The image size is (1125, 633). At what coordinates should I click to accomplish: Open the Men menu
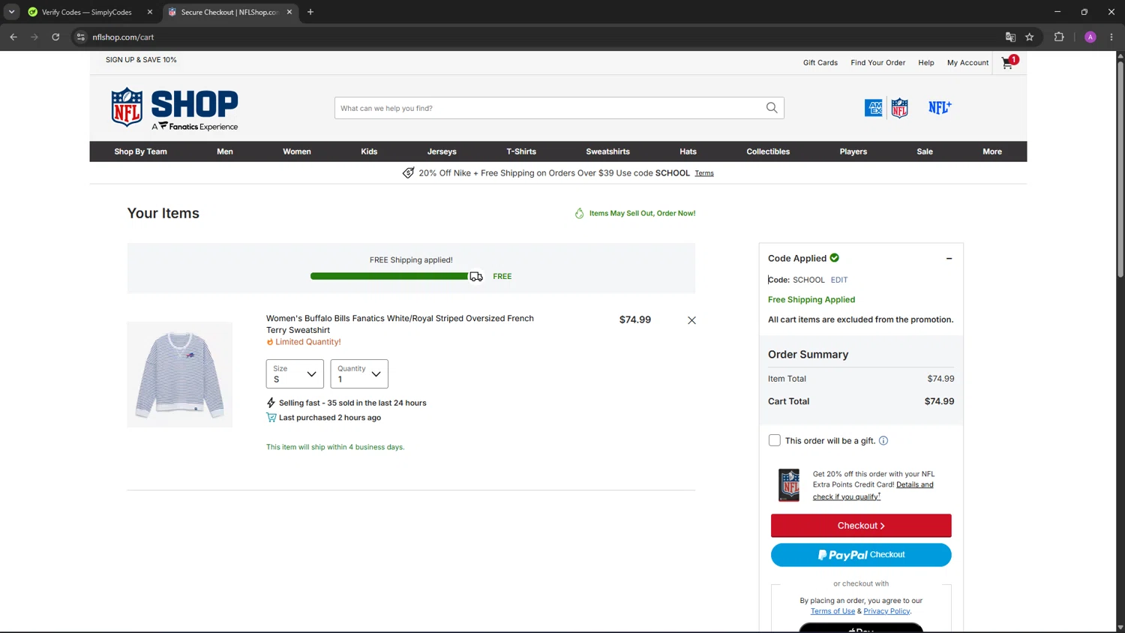click(225, 151)
